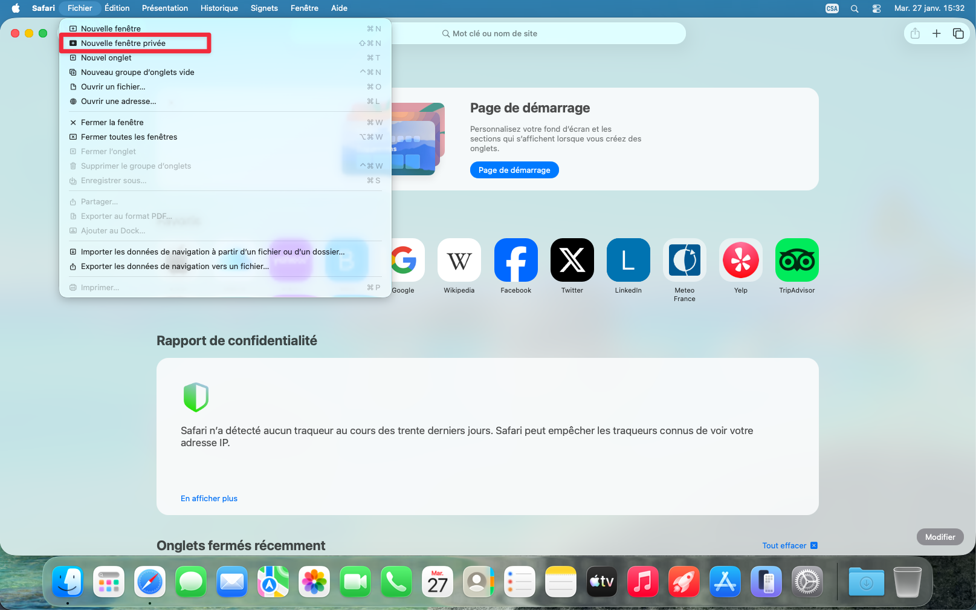Open the Safari application menu

(44, 8)
